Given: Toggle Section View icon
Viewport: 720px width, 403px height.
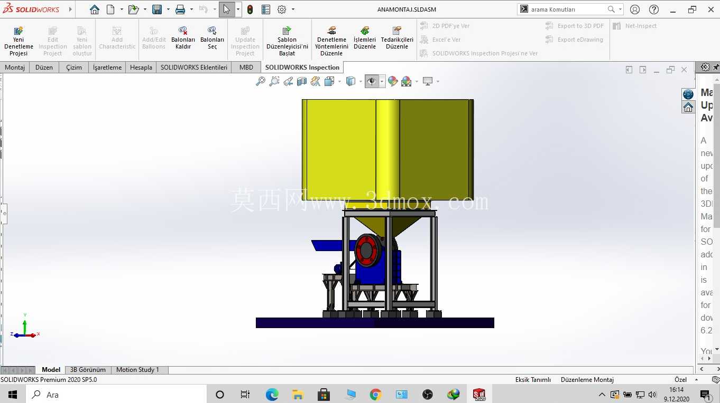Looking at the screenshot, I should [302, 81].
